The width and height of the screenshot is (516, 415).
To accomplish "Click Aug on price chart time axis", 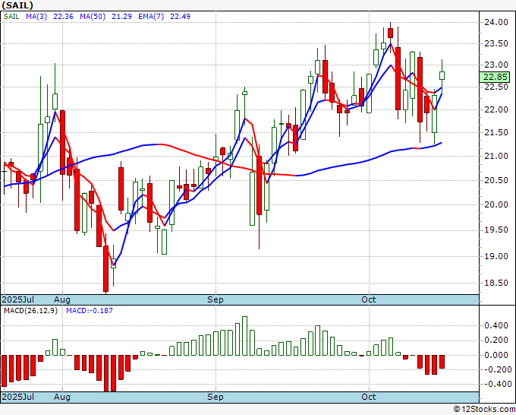I will (62, 299).
